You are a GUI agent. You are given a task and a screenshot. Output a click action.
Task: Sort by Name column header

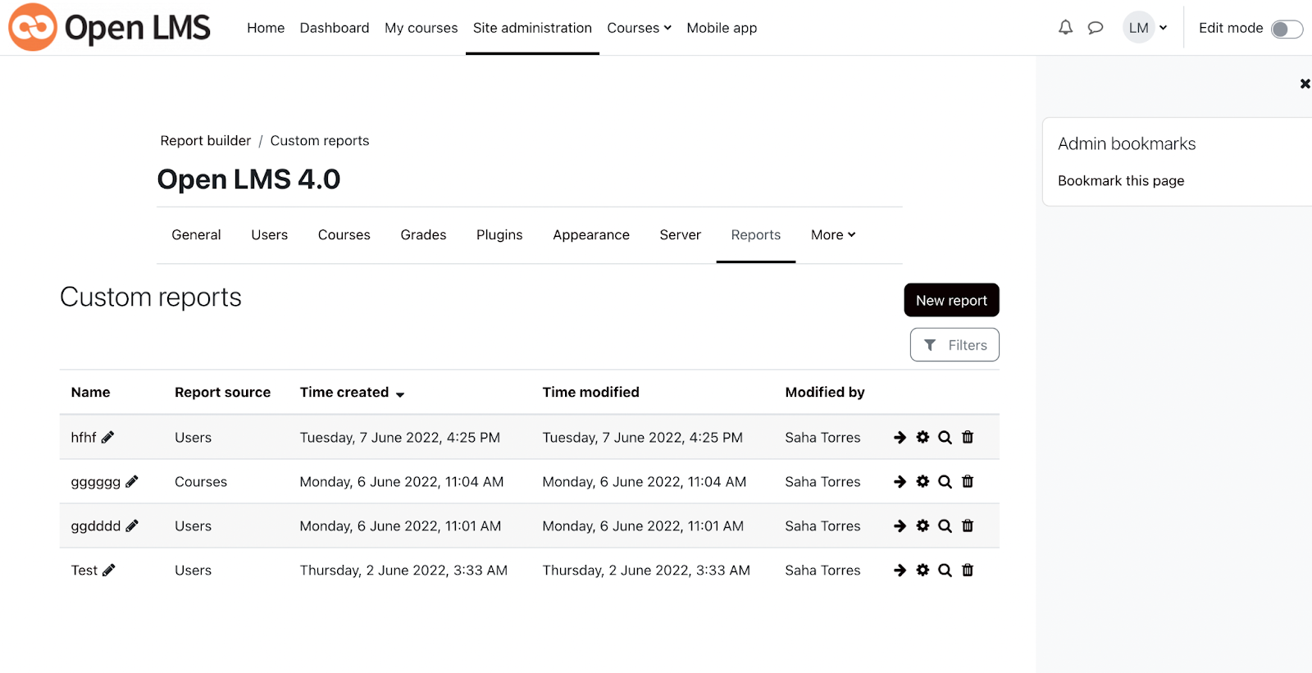pos(90,393)
